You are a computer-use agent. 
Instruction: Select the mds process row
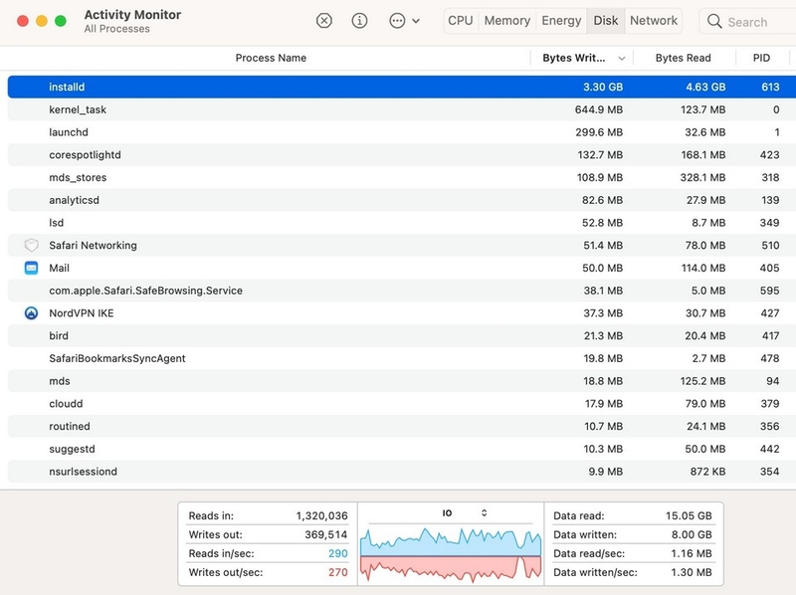402,381
